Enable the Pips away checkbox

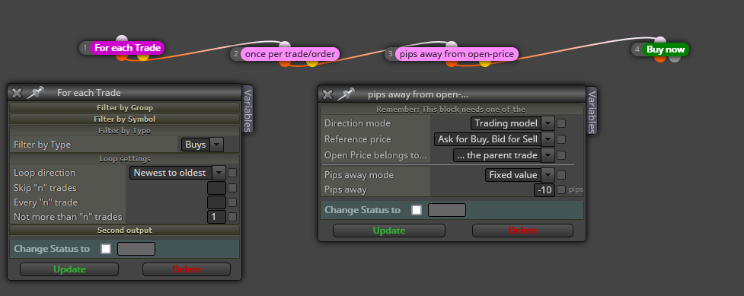coord(561,189)
